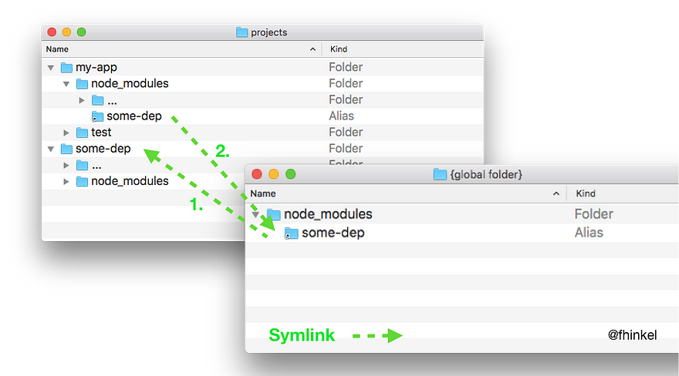Image resolution: width=679 pixels, height=376 pixels.
Task: Close the projects window with red button
Action: pyautogui.click(x=52, y=32)
